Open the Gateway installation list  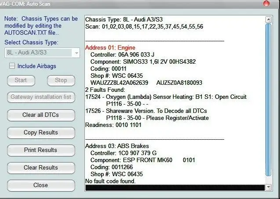40,97
